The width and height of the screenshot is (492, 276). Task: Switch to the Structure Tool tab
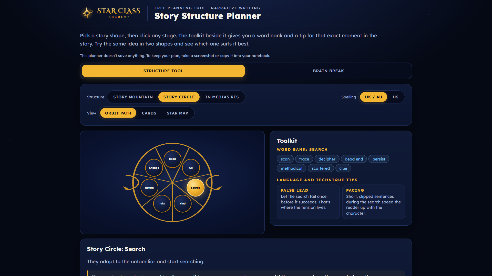pos(163,71)
